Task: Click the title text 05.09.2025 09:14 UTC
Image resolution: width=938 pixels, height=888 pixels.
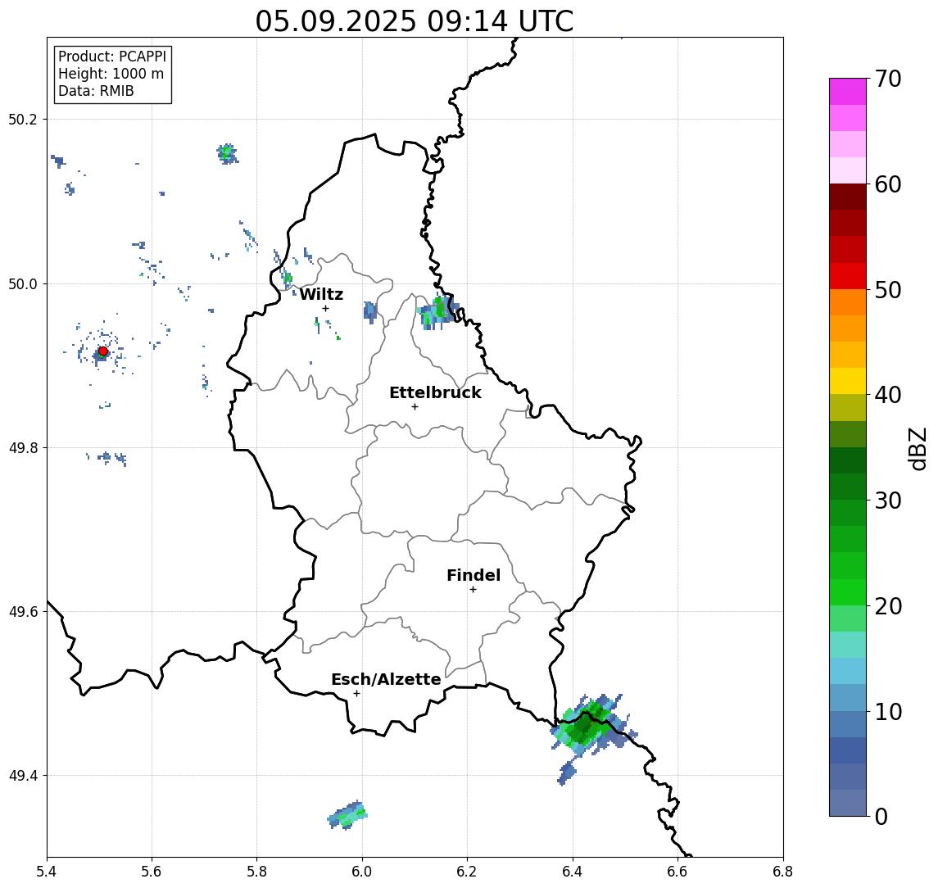Action: tap(414, 21)
